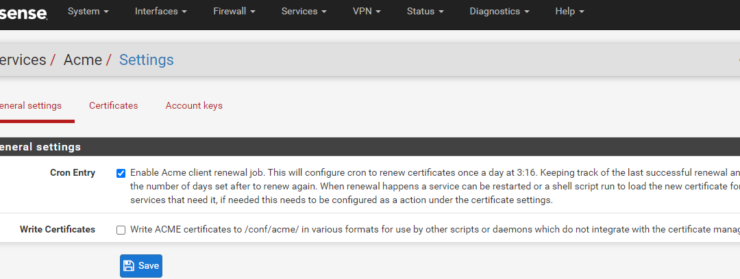Select the General settings tab
The height and width of the screenshot is (279, 740).
(31, 105)
